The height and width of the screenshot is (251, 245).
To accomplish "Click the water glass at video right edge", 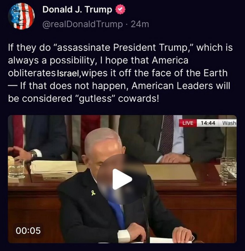I will coord(228,169).
